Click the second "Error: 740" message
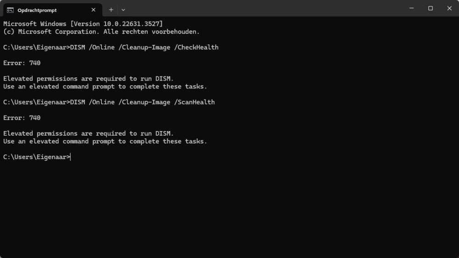This screenshot has height=258, width=459. (22, 118)
